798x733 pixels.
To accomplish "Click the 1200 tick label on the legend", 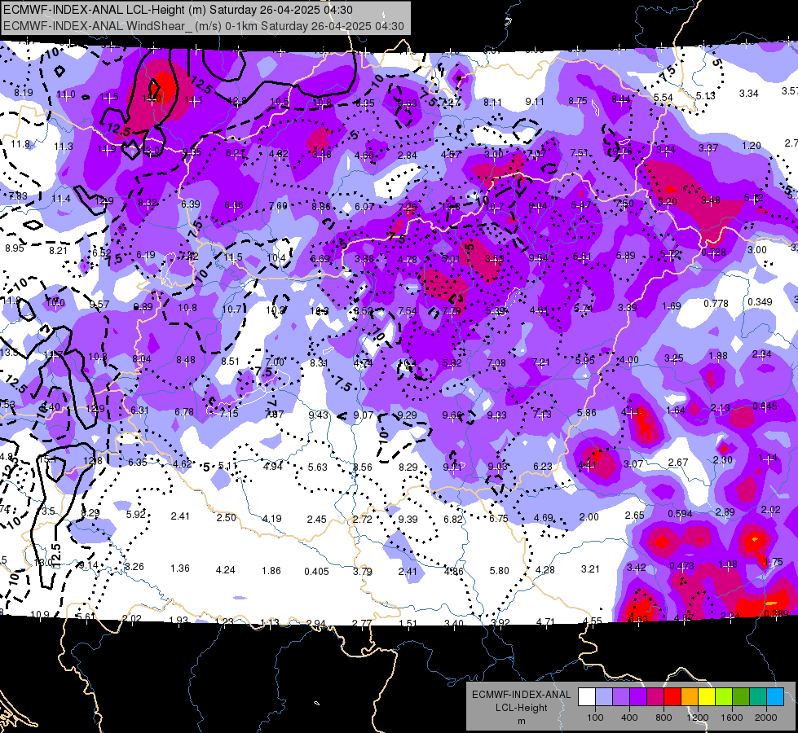I will (697, 718).
